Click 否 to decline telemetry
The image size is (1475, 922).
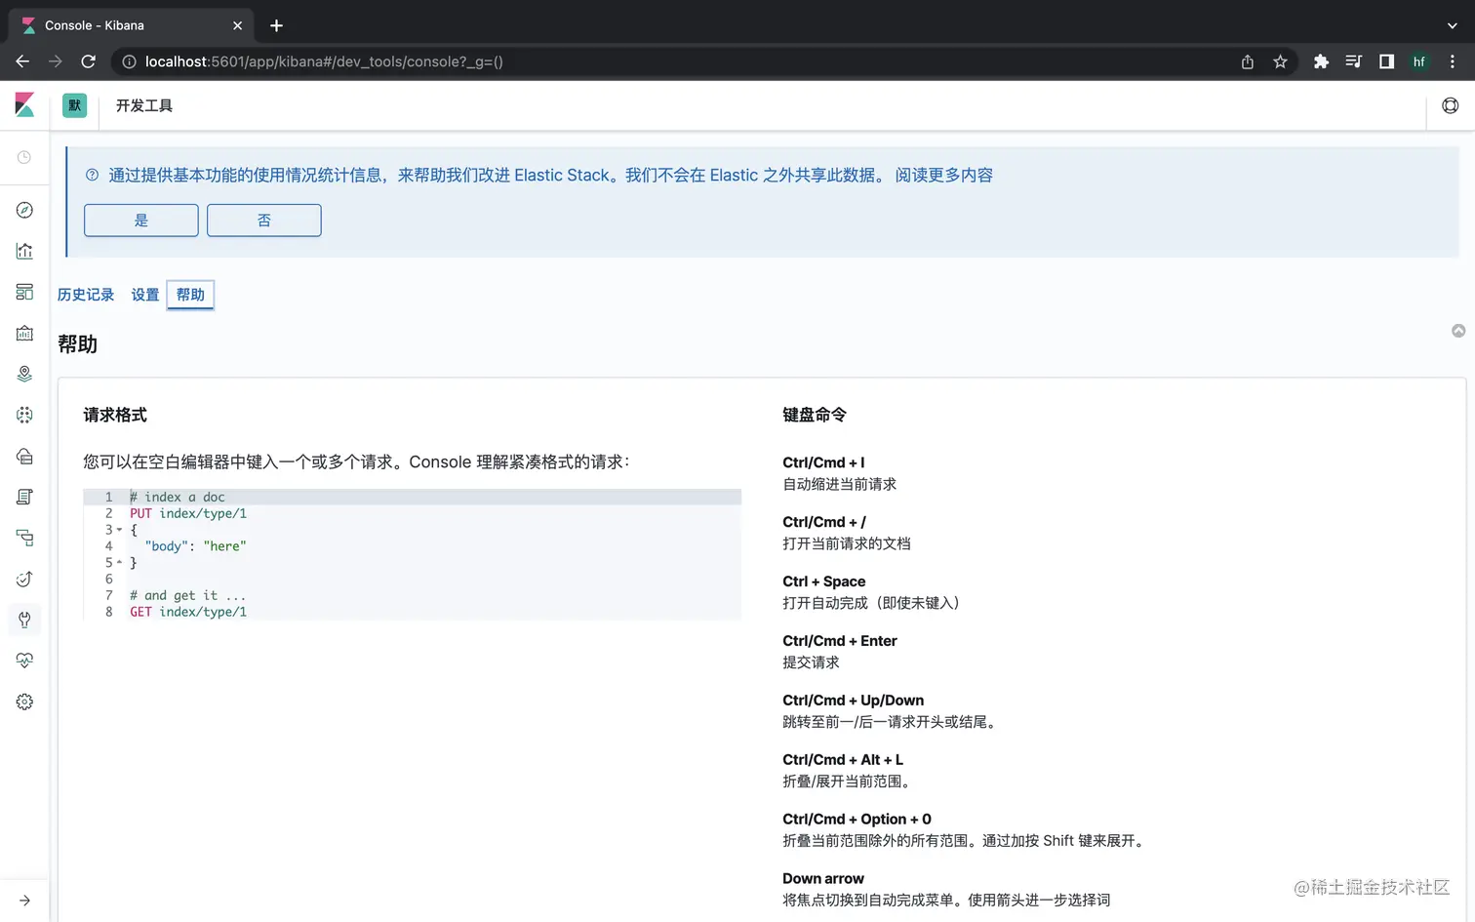pyautogui.click(x=264, y=220)
